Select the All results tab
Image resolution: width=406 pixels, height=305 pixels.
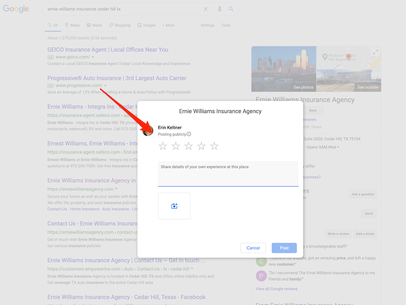pos(53,25)
